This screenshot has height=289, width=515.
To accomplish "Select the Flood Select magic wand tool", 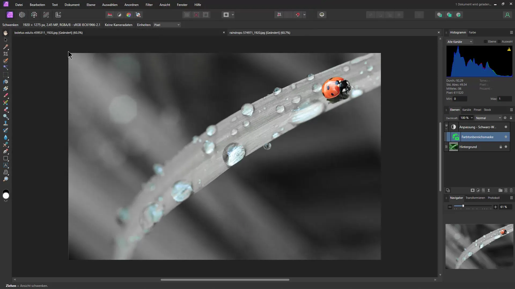I will pos(6,68).
